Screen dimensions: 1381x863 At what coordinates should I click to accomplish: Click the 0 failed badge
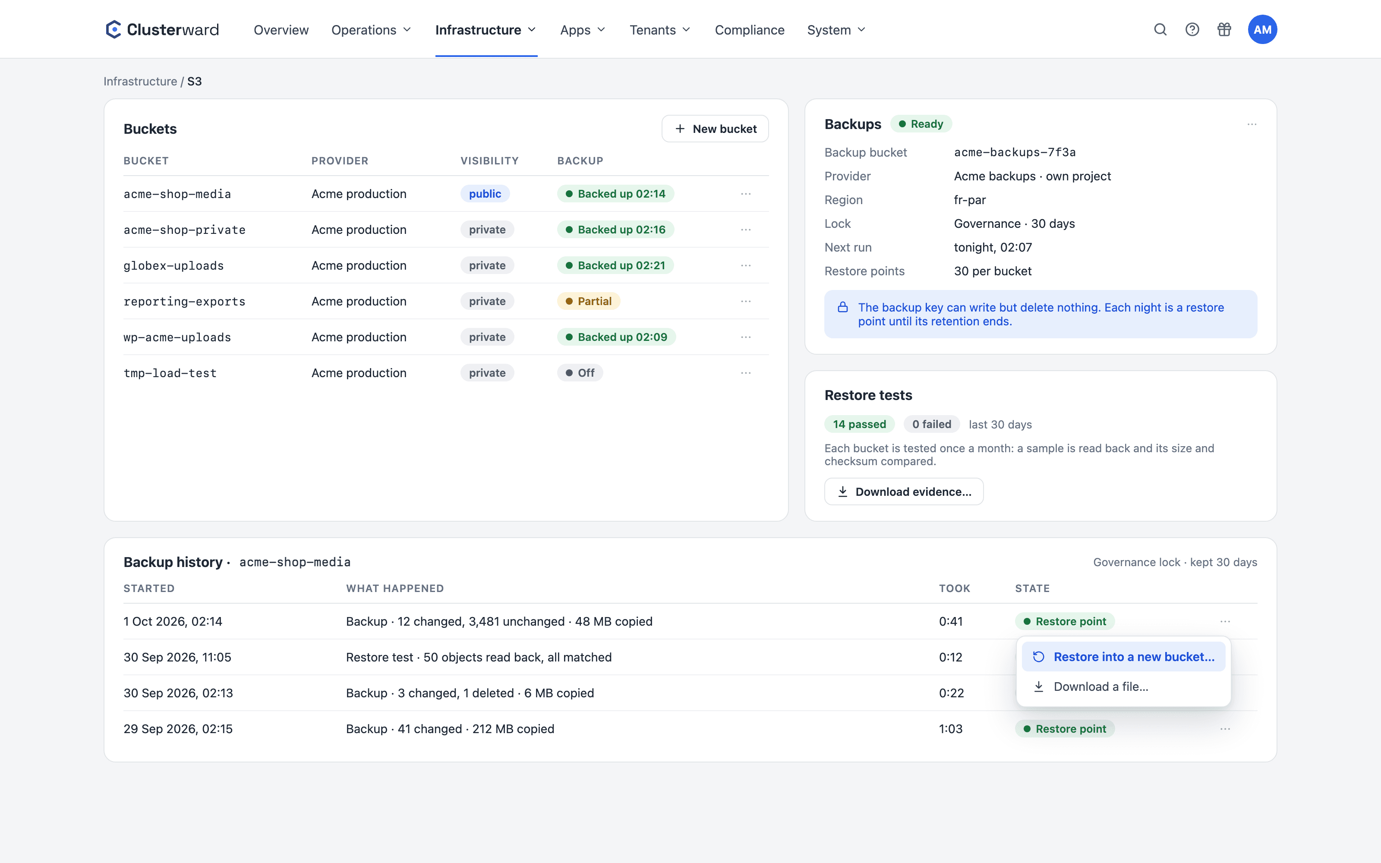(x=931, y=424)
